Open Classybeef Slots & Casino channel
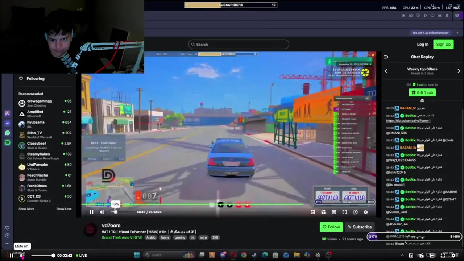The height and width of the screenshot is (261, 464). [x=45, y=145]
